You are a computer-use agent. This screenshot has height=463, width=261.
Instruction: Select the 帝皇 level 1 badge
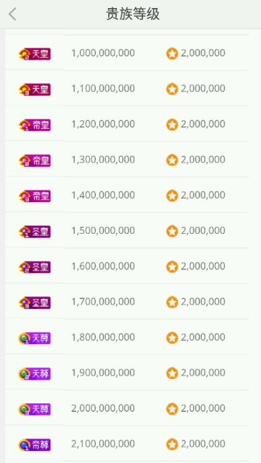[35, 125]
